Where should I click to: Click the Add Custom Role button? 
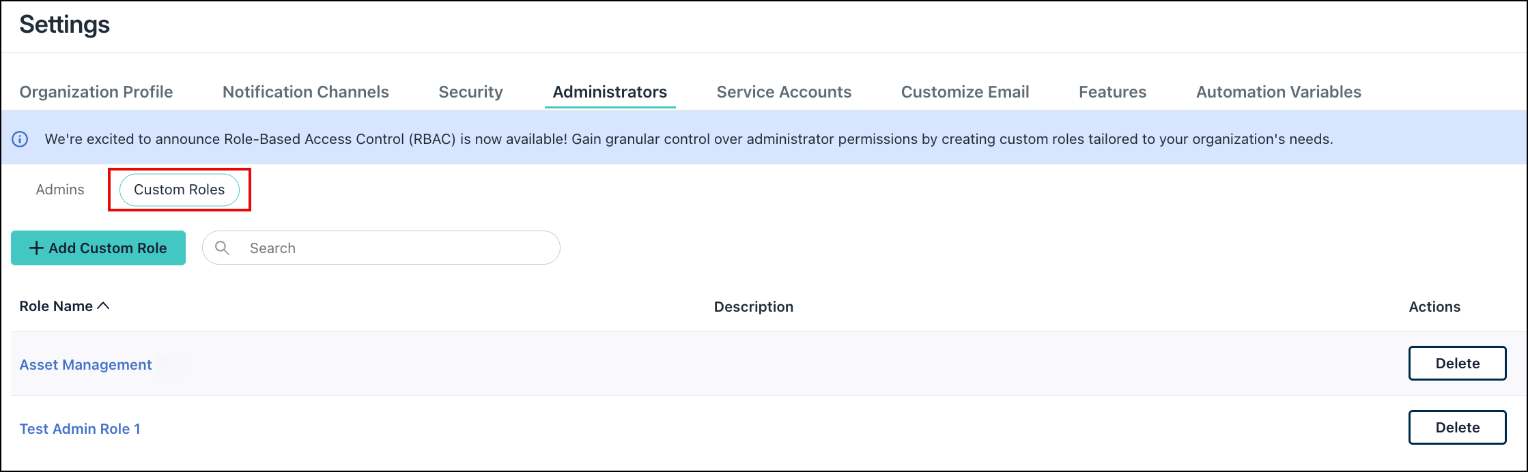pos(98,248)
